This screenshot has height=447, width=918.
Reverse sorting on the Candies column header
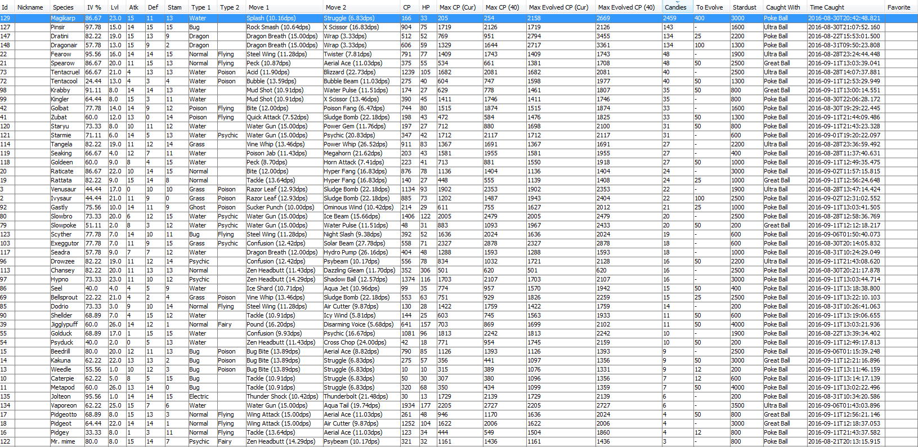[677, 7]
